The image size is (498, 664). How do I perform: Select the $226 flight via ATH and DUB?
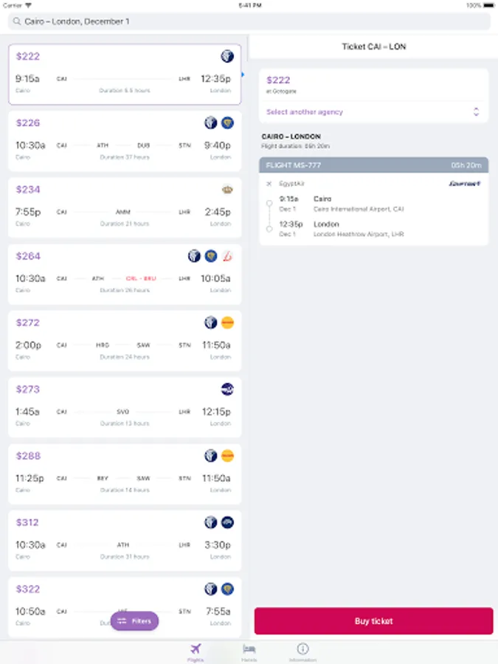click(125, 141)
